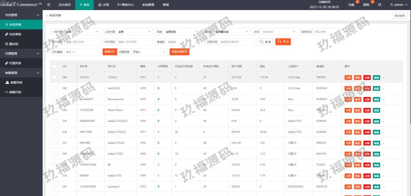This screenshot has height=196, width=411.
Task: Click the orange 导出 export button
Action: [283, 42]
